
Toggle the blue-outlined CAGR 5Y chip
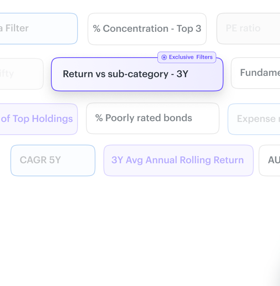(52, 160)
